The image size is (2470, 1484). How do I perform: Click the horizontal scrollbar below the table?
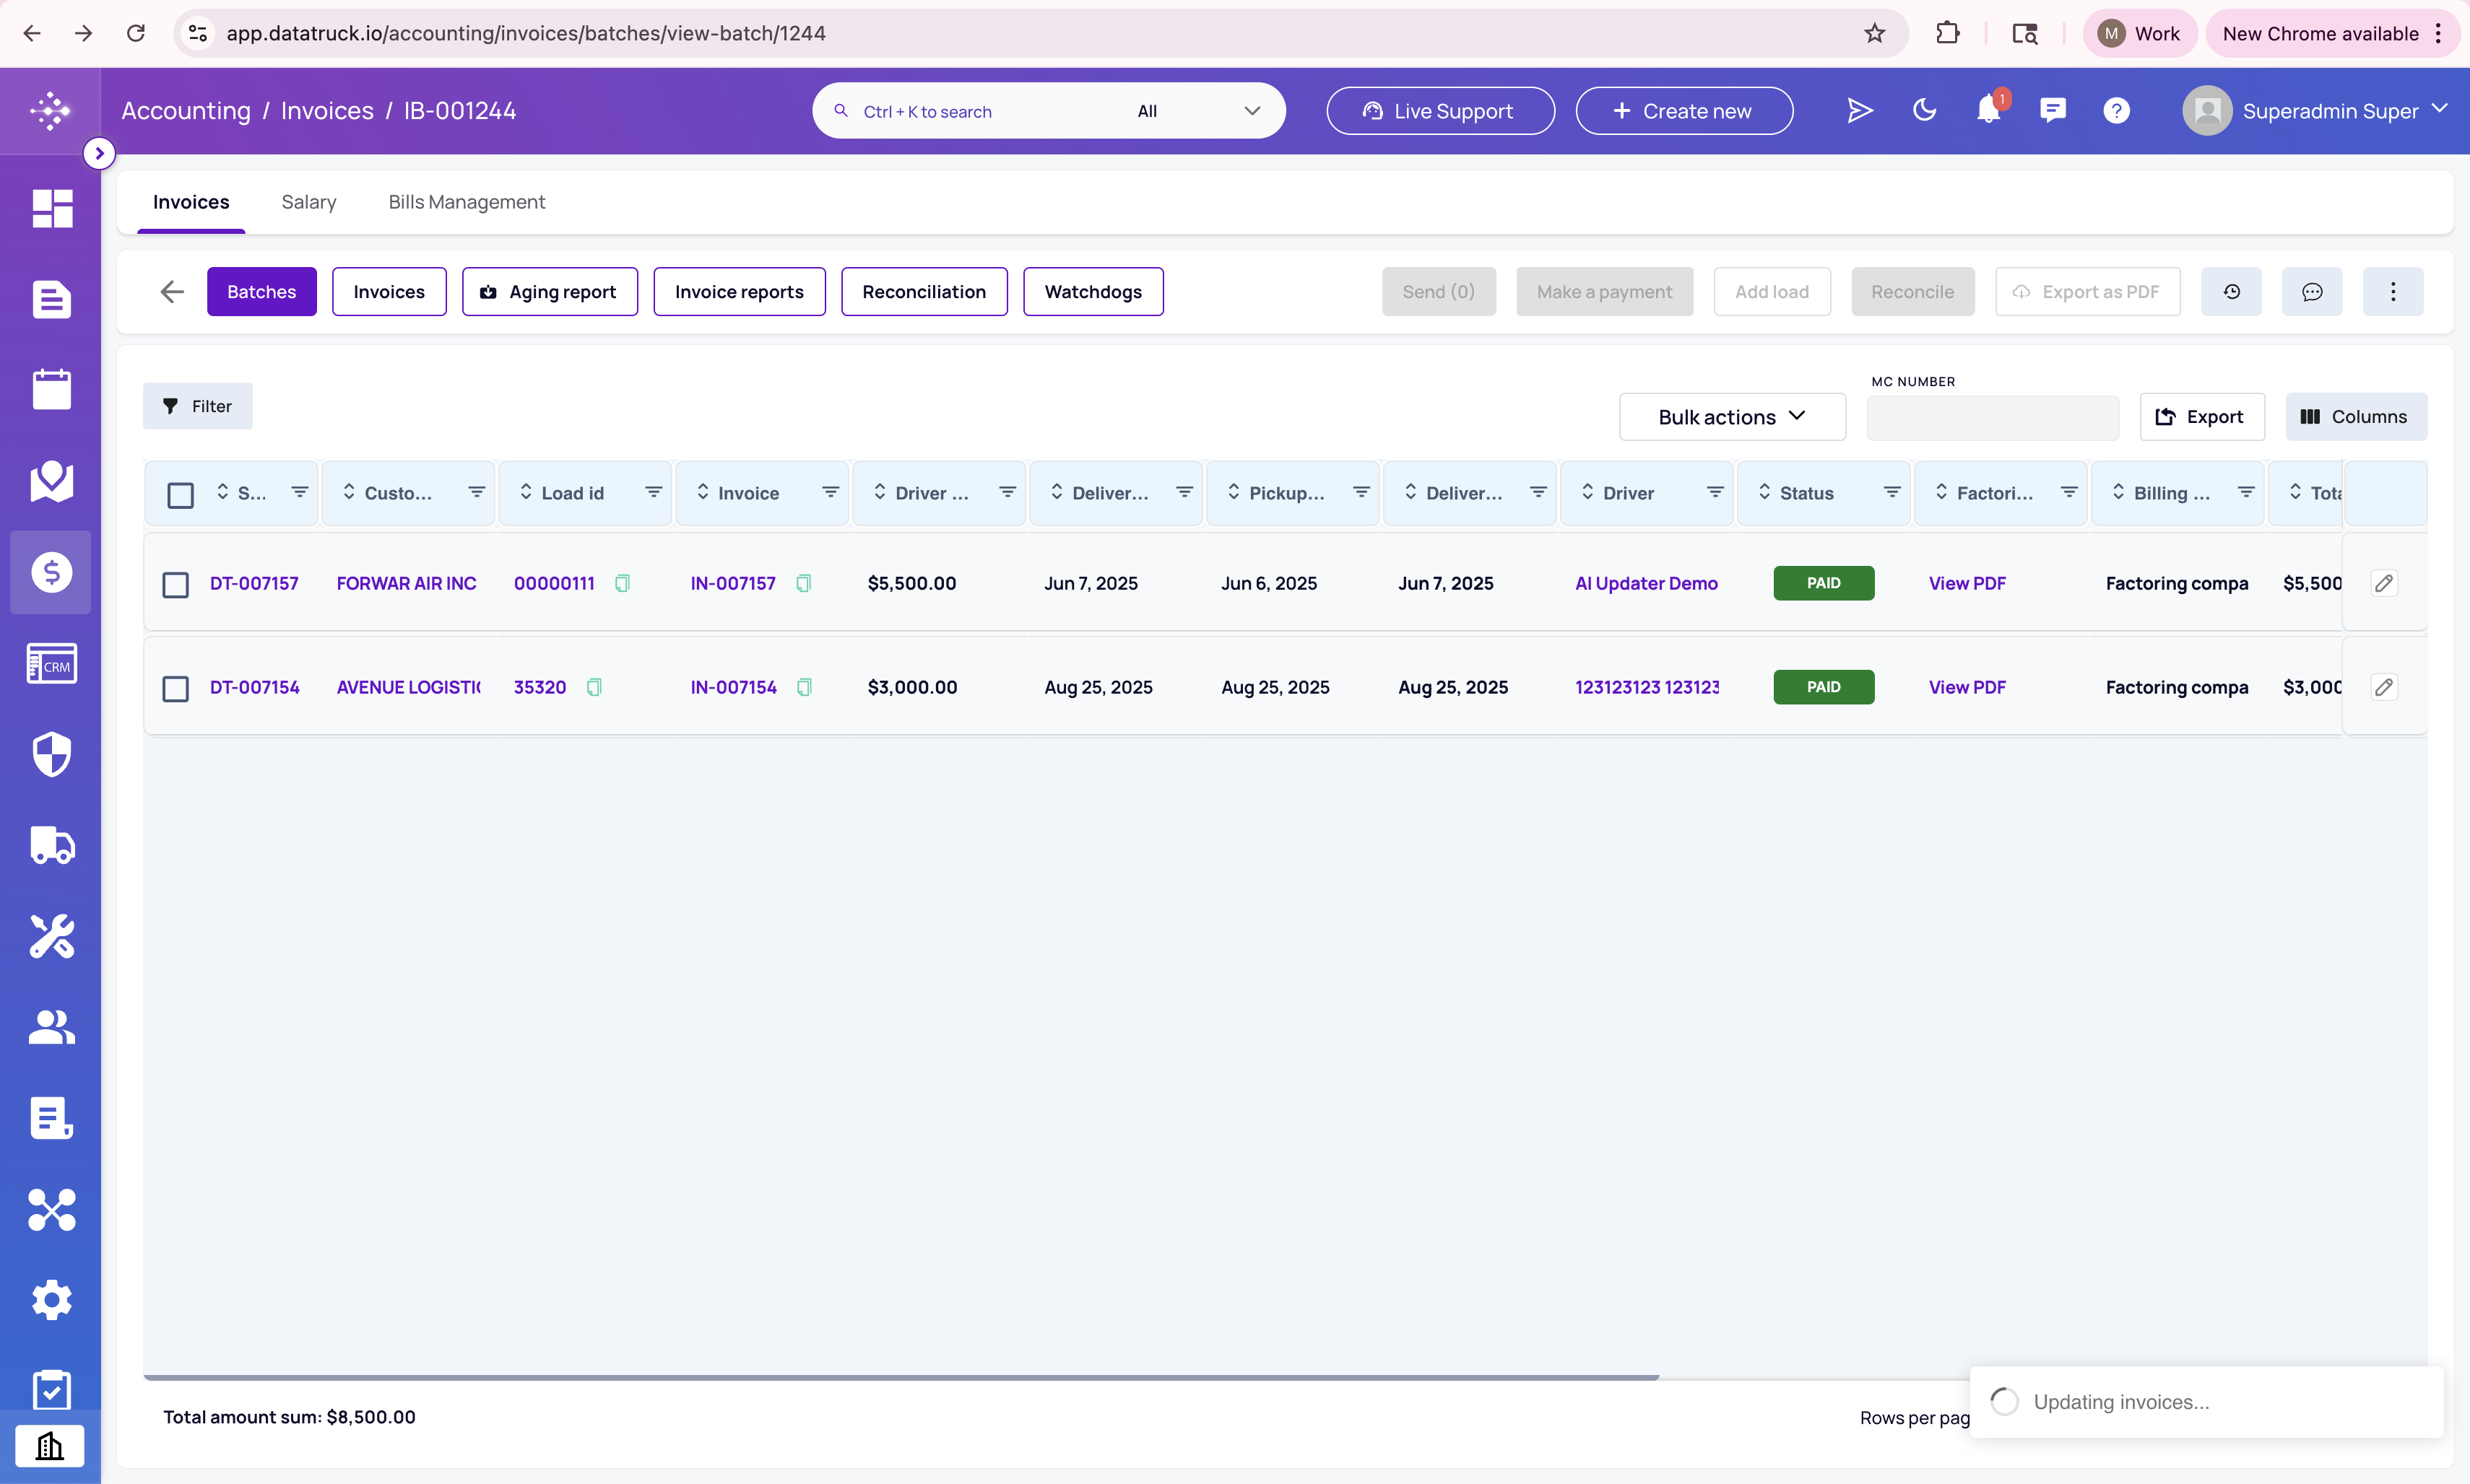[x=901, y=1377]
